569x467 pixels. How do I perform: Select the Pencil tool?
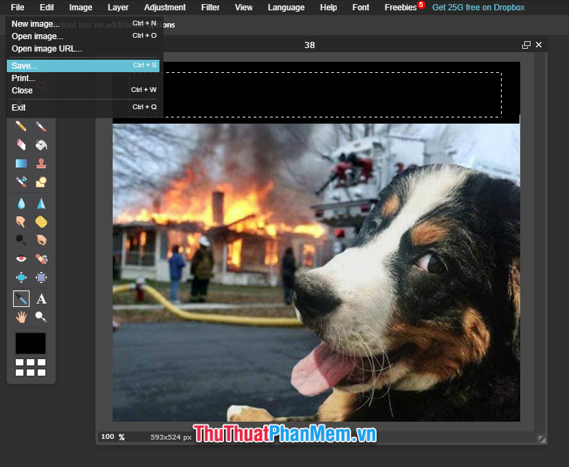tap(21, 126)
